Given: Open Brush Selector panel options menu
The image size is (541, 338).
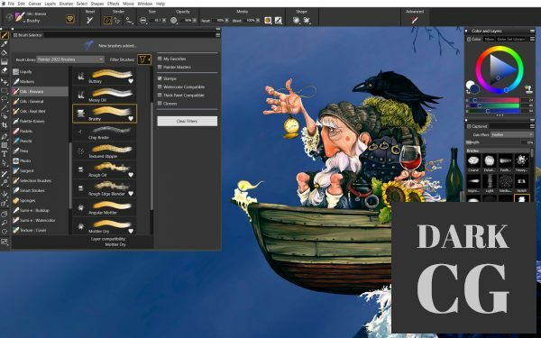Looking at the screenshot, I should 218,35.
